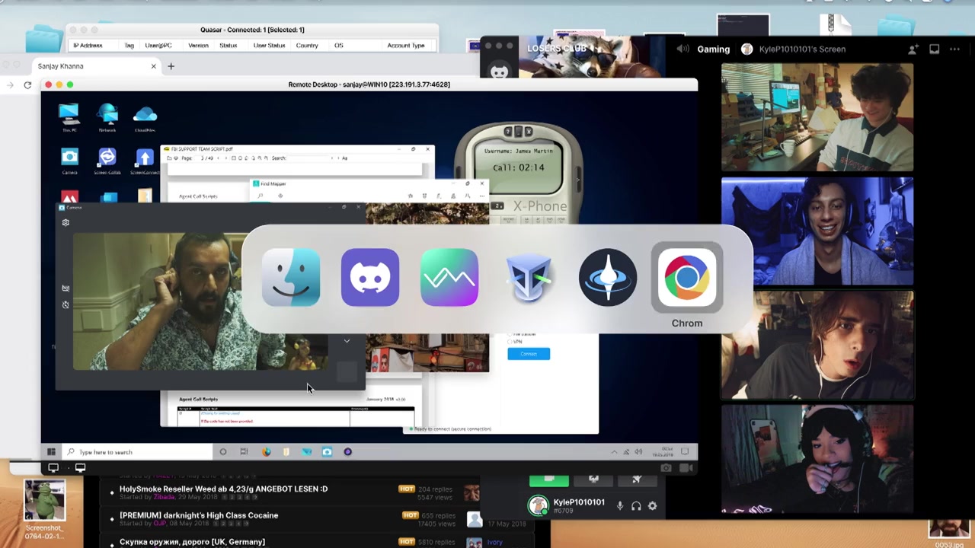Mute the microphone in Discord user panel

click(x=620, y=505)
